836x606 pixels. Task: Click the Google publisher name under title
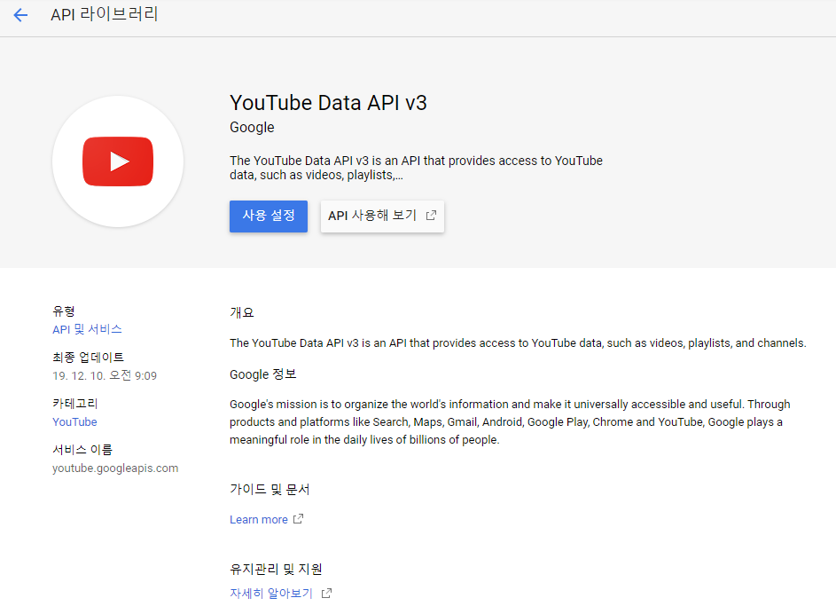pyautogui.click(x=252, y=128)
